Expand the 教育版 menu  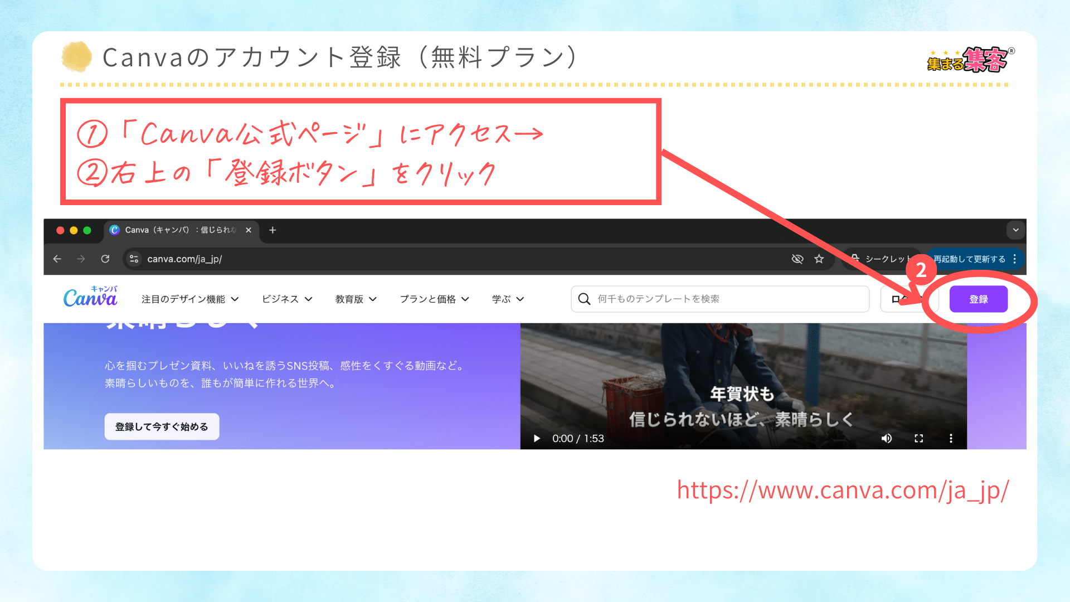click(356, 299)
